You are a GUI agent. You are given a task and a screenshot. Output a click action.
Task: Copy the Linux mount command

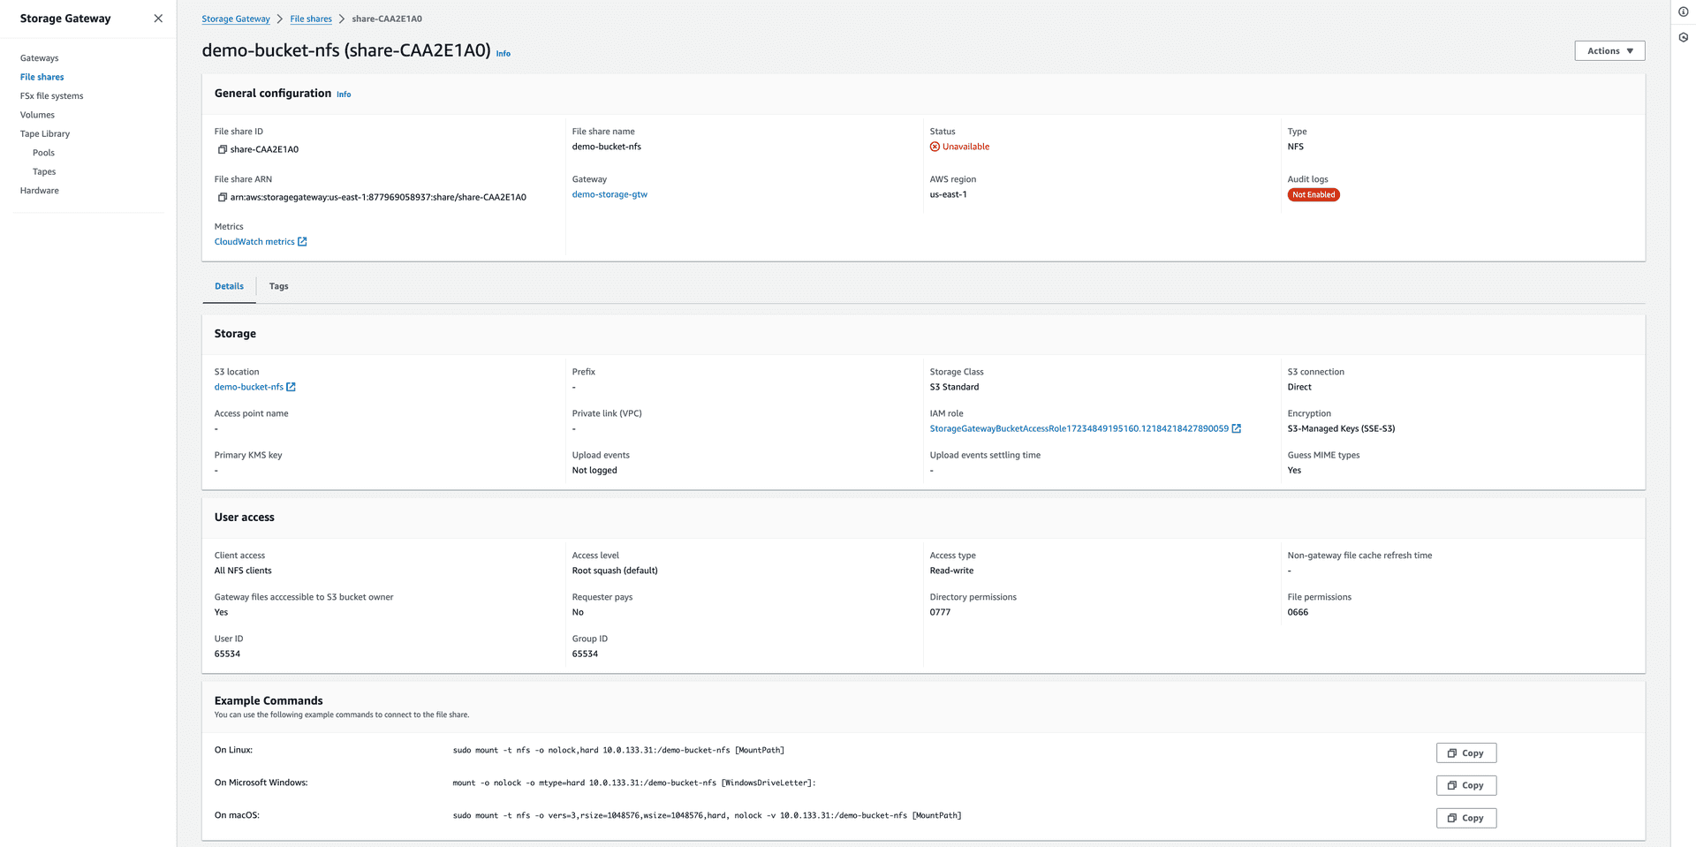[1465, 753]
